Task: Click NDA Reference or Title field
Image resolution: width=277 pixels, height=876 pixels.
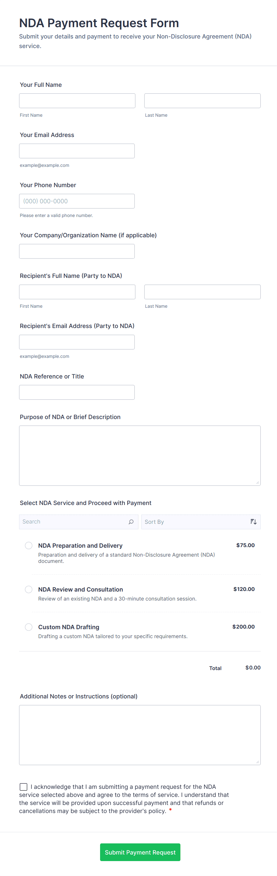Action: [x=77, y=392]
